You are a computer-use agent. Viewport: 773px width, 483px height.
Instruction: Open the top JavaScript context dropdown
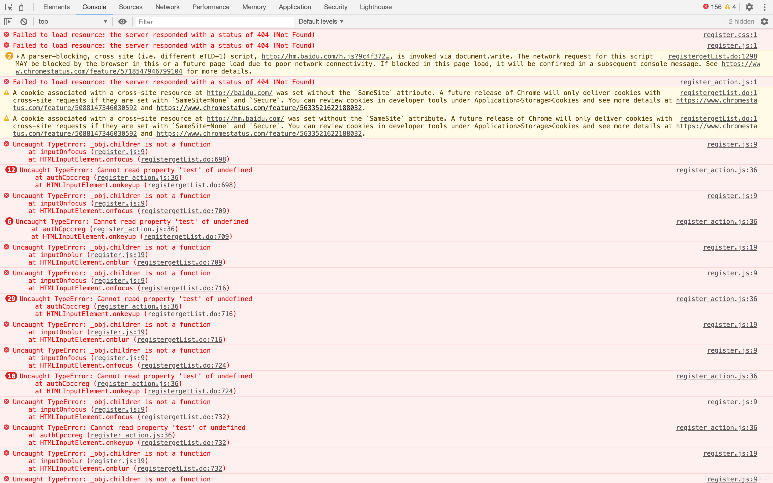[x=73, y=22]
